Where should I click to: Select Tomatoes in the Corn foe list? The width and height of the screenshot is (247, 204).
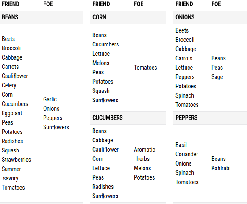(145, 68)
